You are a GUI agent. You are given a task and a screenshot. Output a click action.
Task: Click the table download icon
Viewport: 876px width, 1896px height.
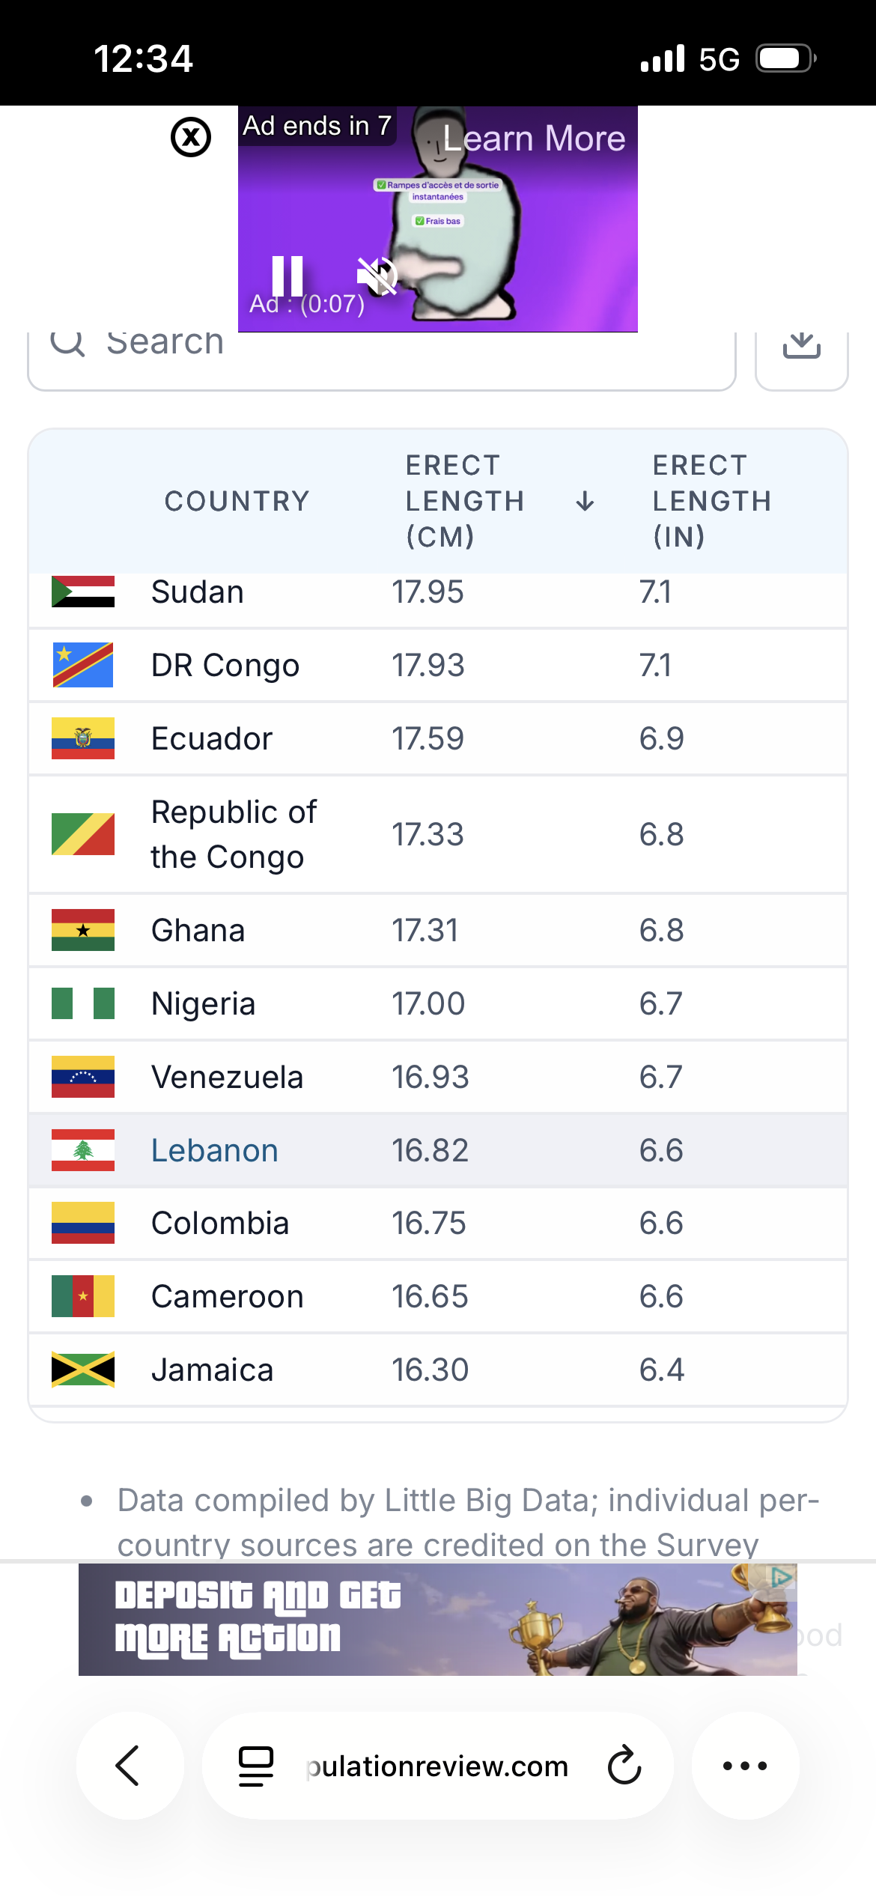[801, 347]
